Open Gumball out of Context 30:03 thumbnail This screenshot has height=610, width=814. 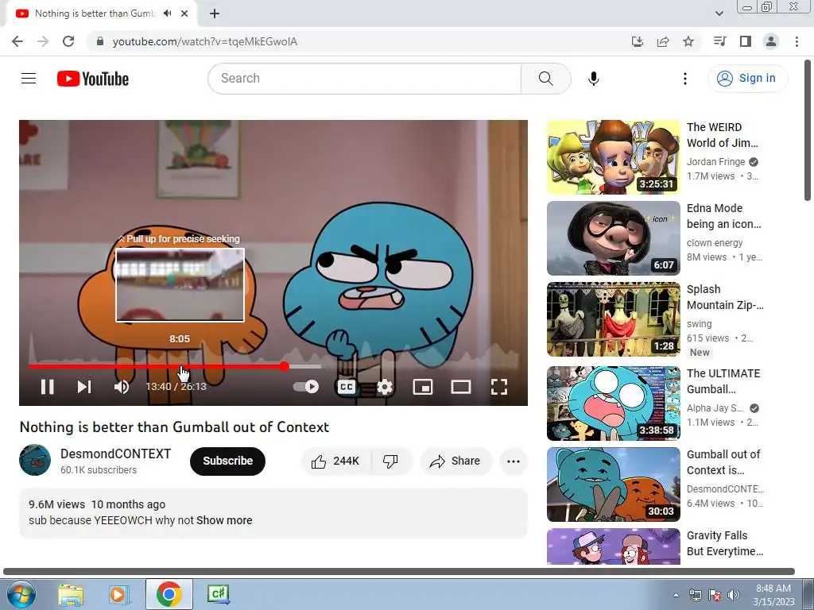pyautogui.click(x=613, y=484)
